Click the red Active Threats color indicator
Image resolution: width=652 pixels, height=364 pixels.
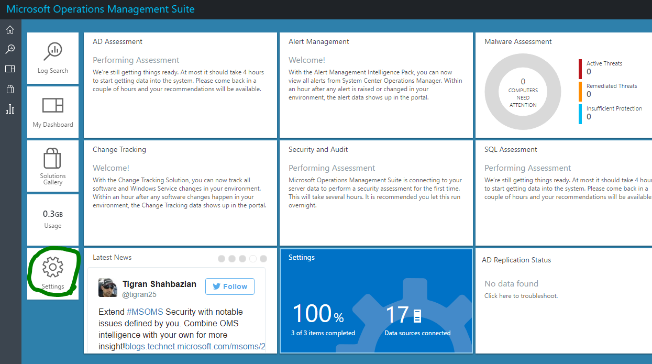[x=580, y=69]
